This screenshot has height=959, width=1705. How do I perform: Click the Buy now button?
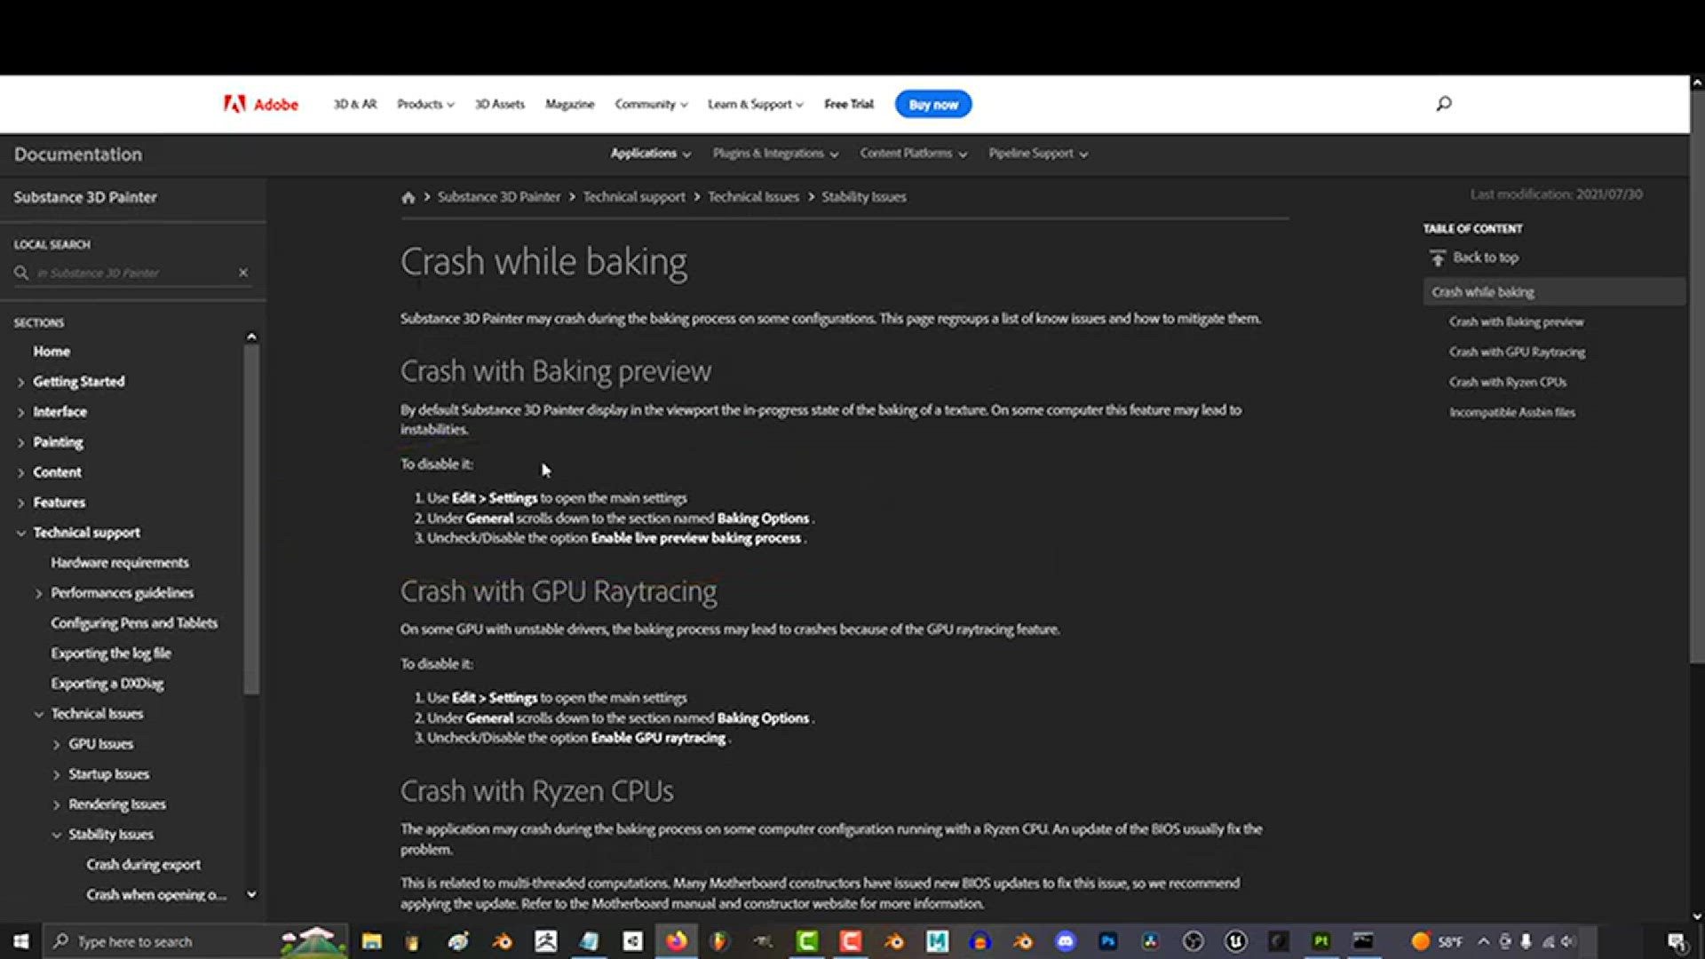coord(932,104)
